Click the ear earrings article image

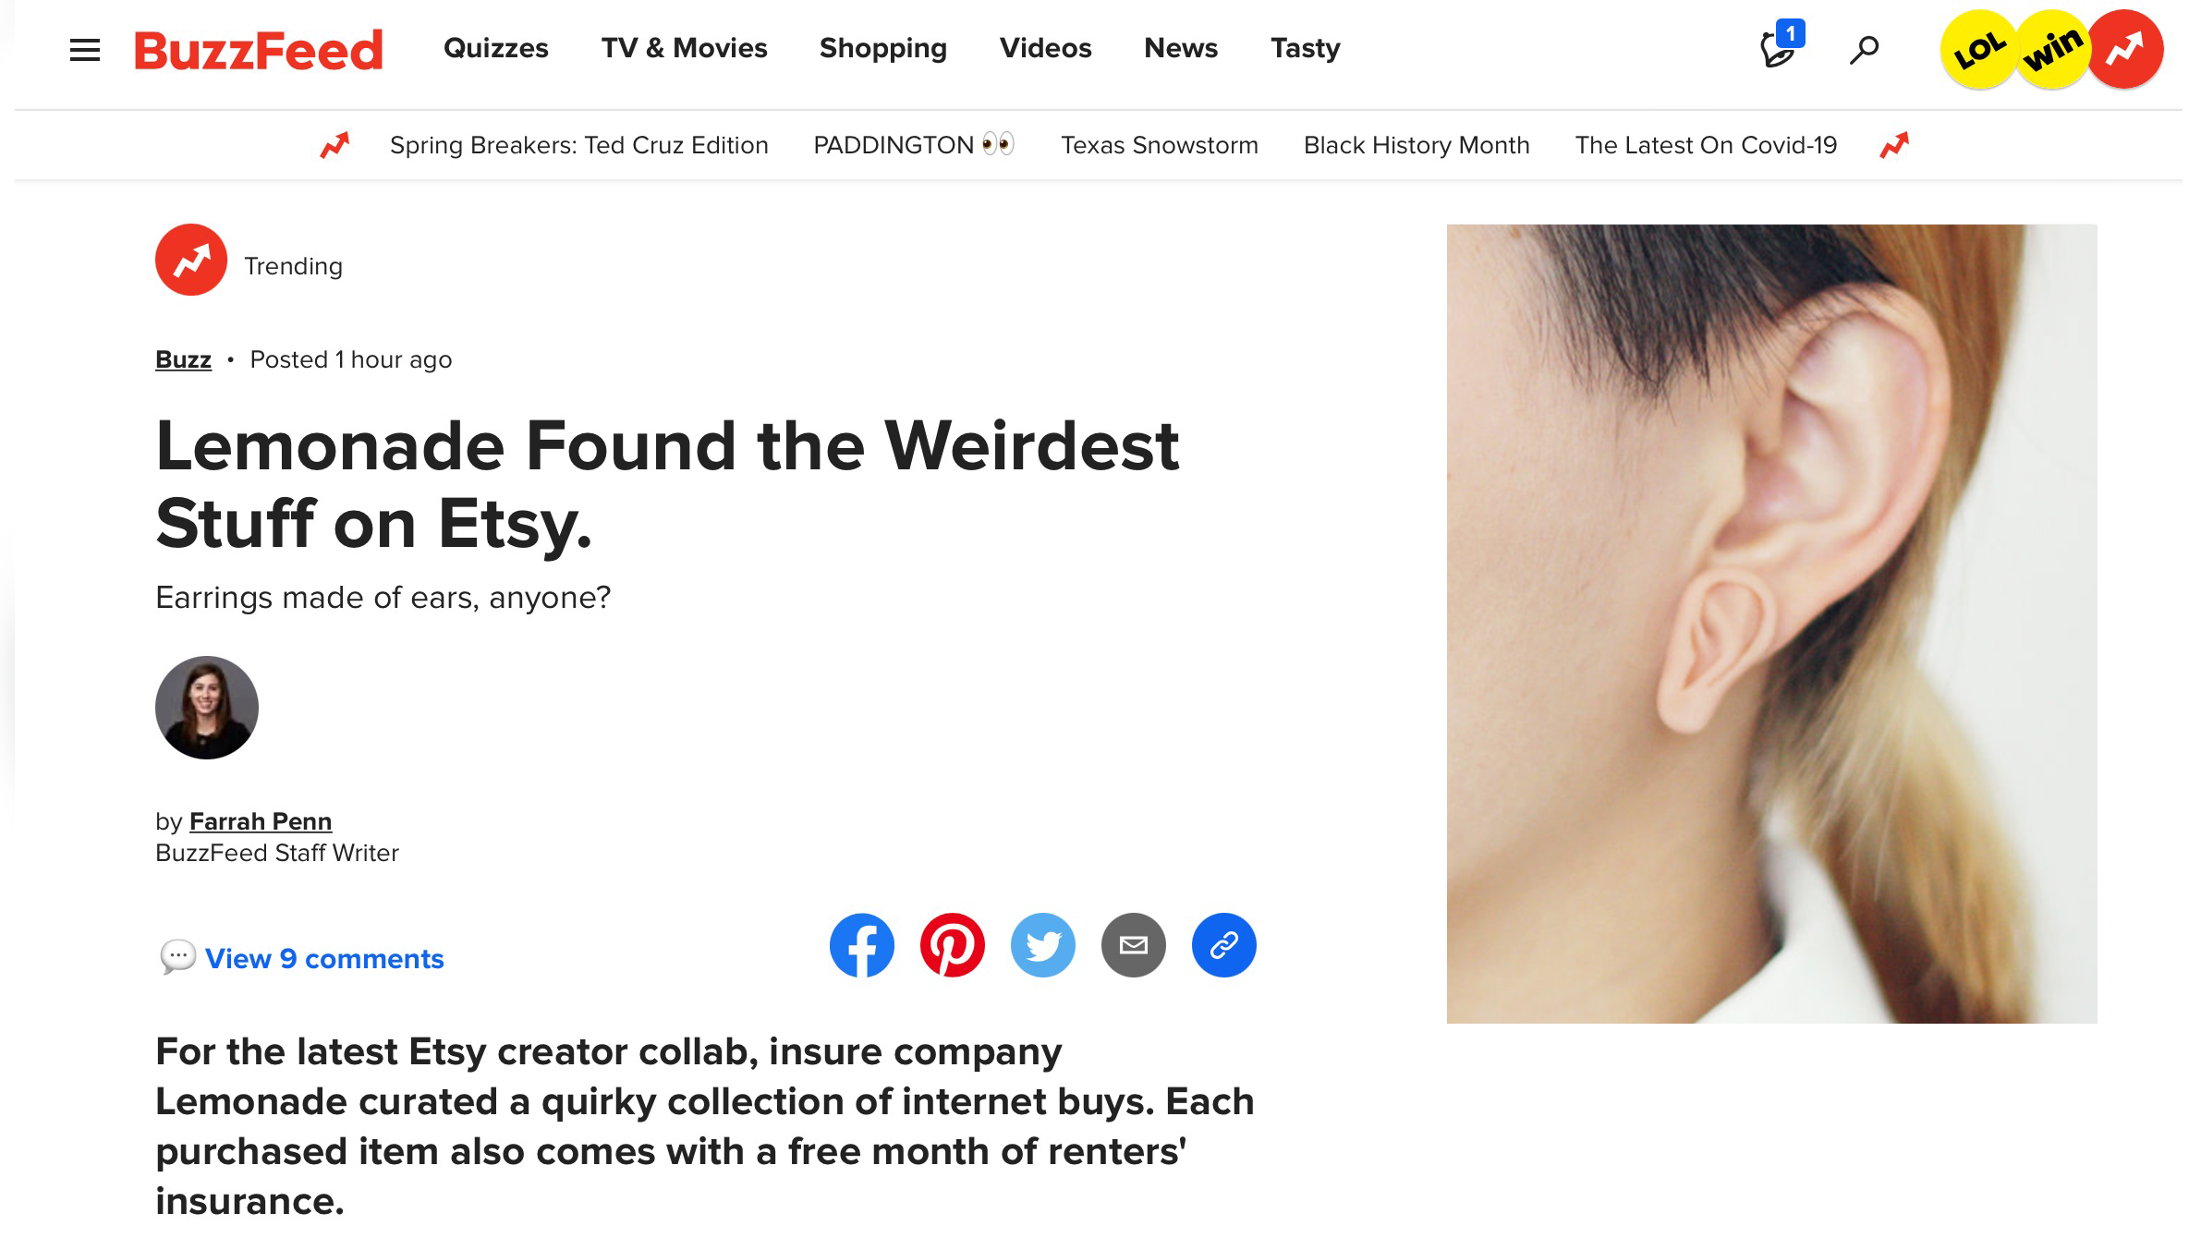click(x=1771, y=623)
